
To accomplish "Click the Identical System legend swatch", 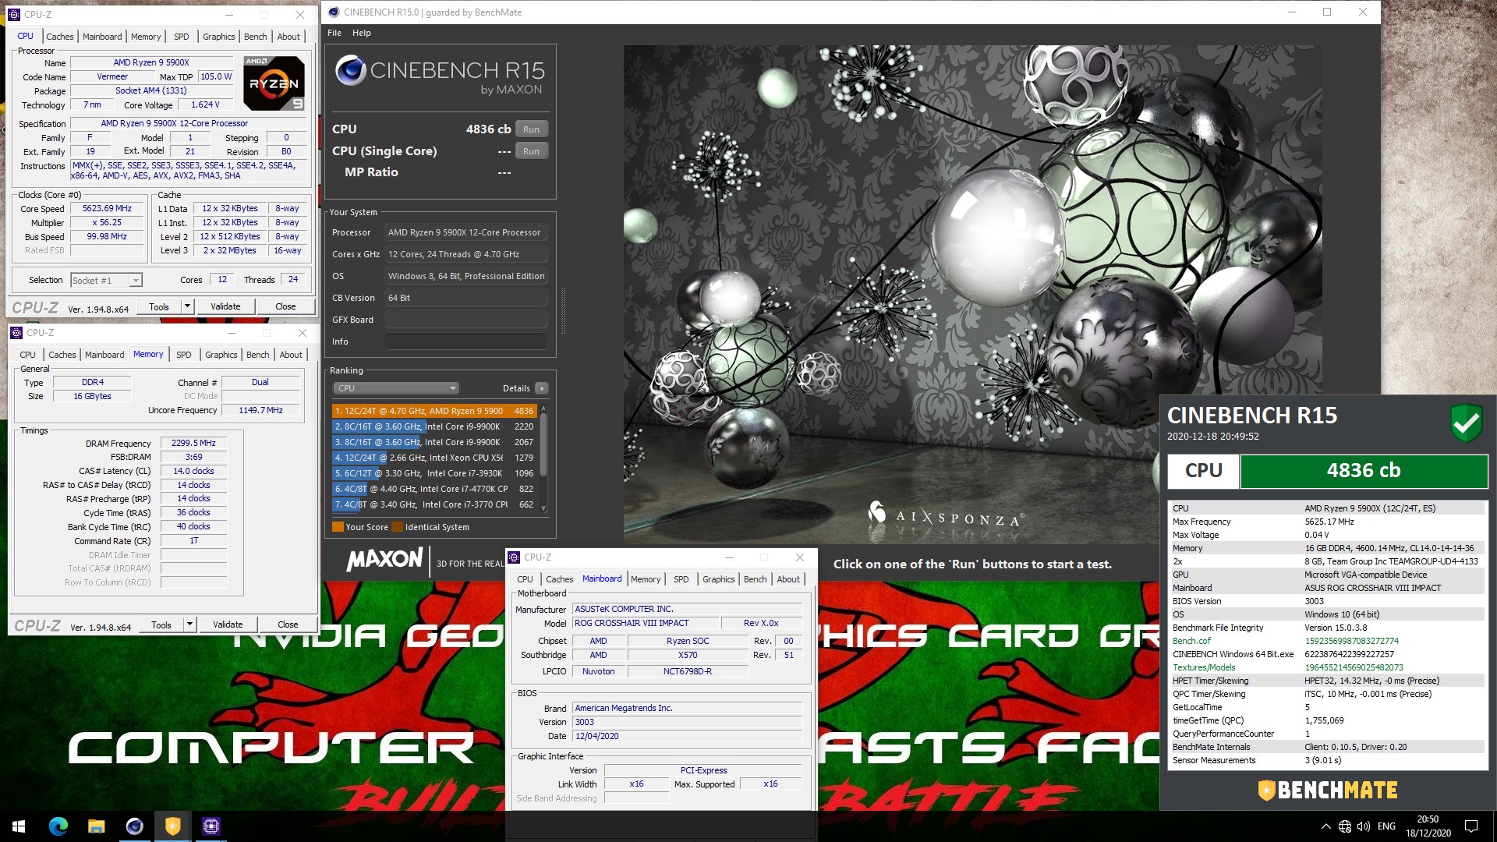I will [397, 527].
